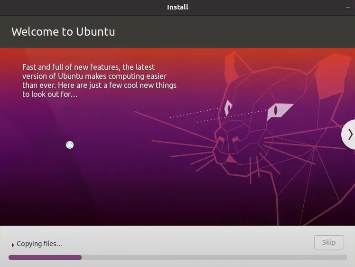Click the installation progress bar
355x267 pixels.
click(177, 257)
